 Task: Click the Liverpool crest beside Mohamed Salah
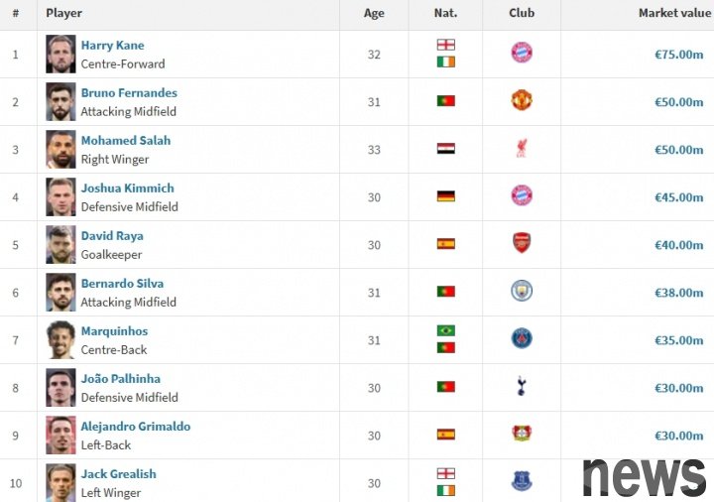click(x=522, y=149)
